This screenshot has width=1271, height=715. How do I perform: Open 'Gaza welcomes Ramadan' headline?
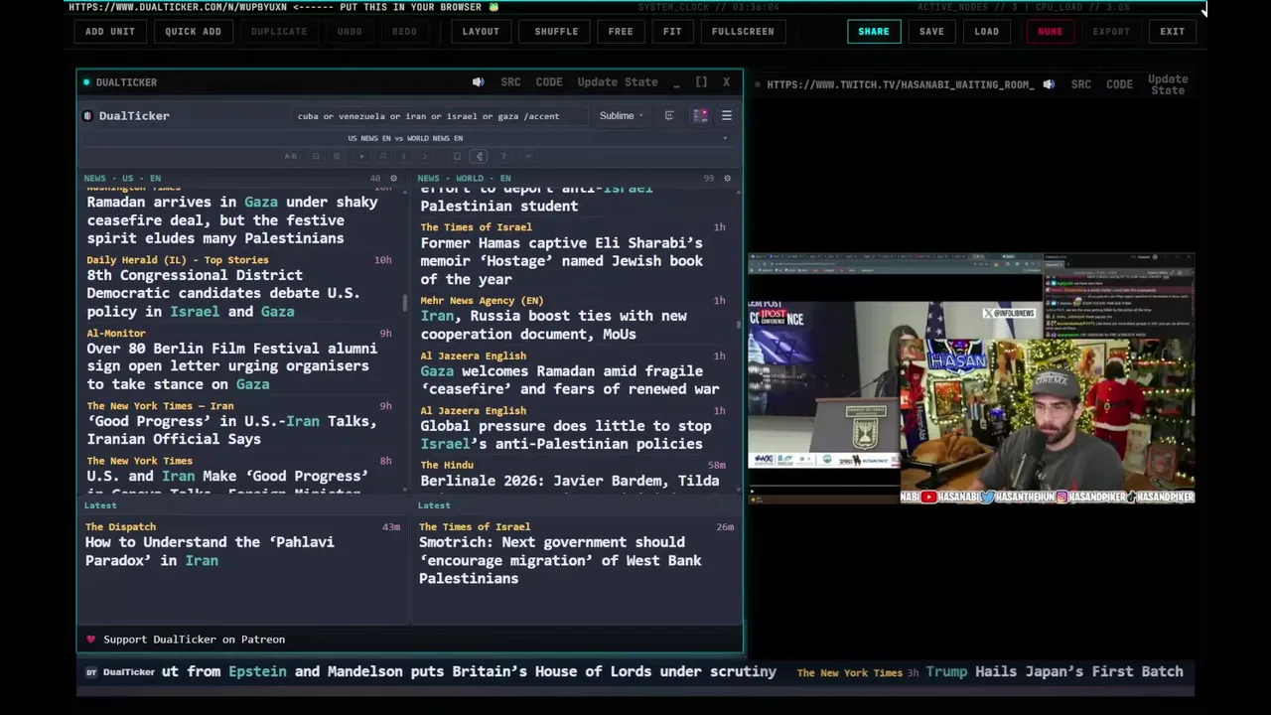[570, 379]
